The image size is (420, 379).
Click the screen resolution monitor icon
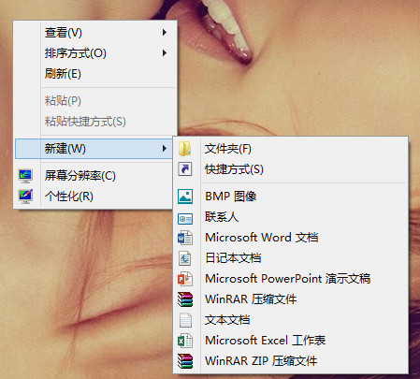pos(25,176)
